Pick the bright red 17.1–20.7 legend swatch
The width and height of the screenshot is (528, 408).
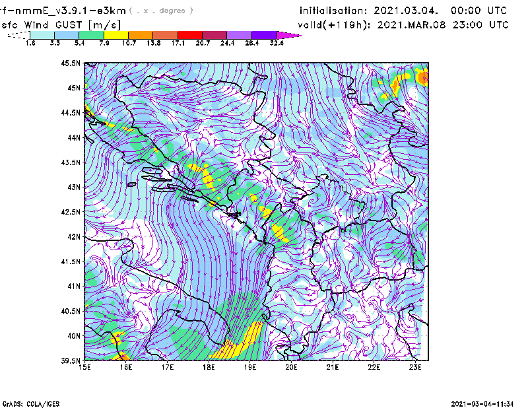(190, 35)
